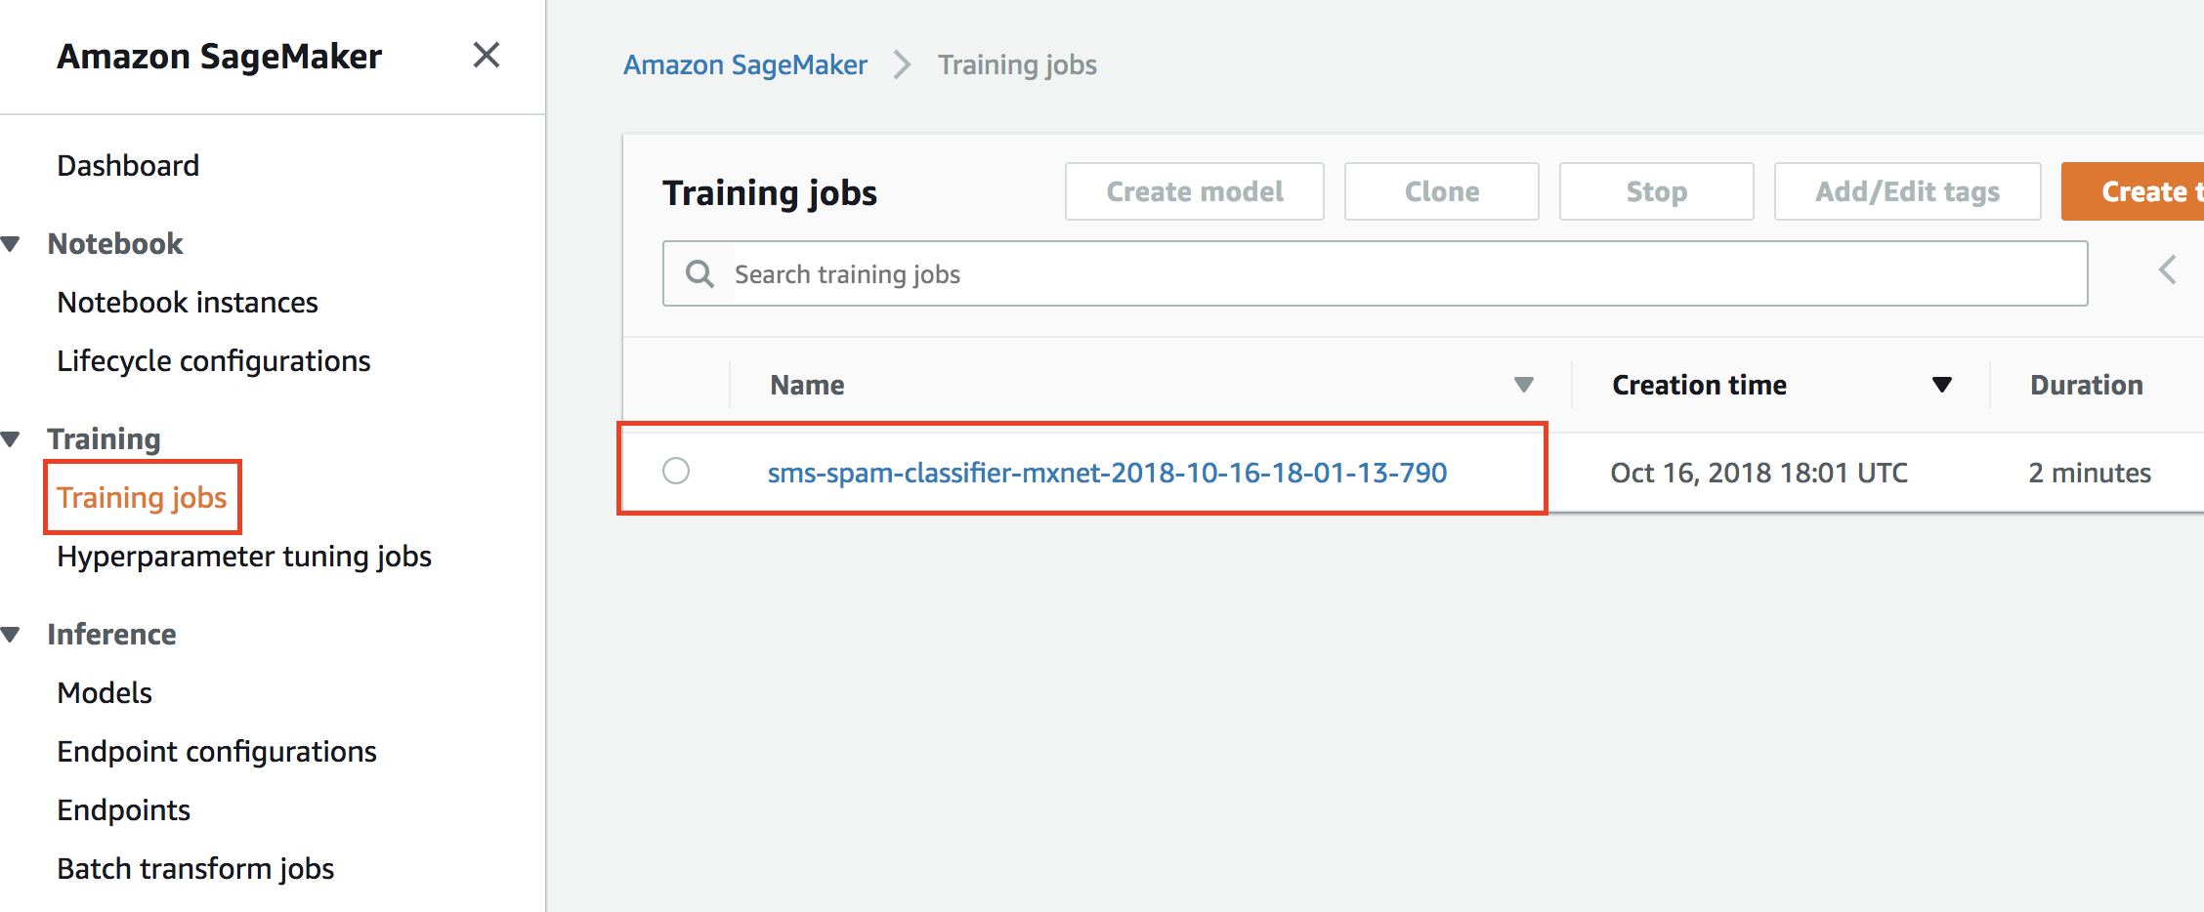The height and width of the screenshot is (912, 2204).
Task: Open Dashboard in the sidebar
Action: pyautogui.click(x=128, y=166)
